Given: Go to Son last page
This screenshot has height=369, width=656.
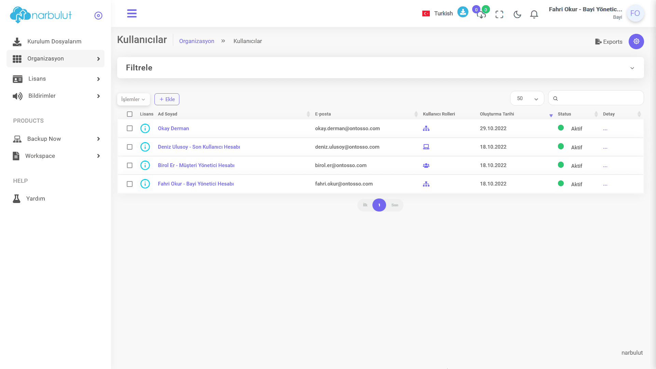Looking at the screenshot, I should pos(395,205).
